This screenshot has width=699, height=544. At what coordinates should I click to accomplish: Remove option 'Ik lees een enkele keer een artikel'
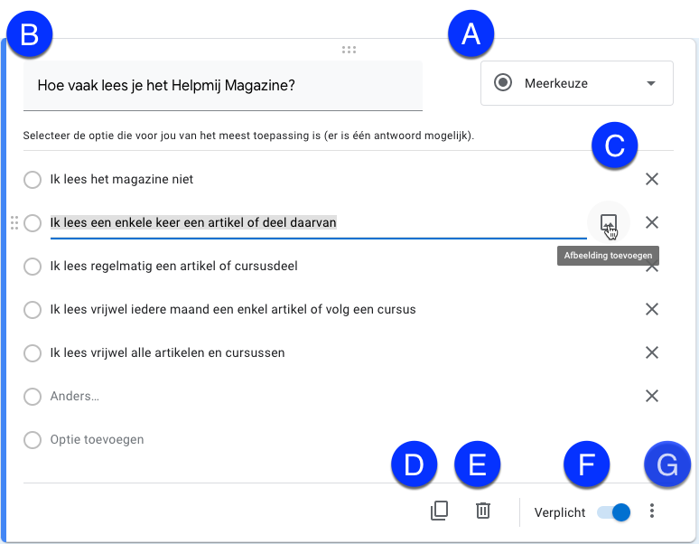[x=652, y=222]
